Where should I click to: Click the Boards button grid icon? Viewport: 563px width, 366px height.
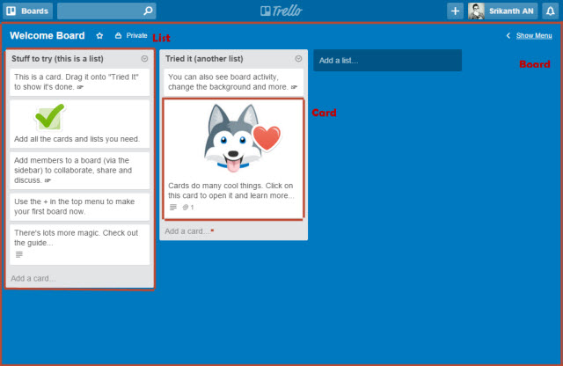coord(11,11)
